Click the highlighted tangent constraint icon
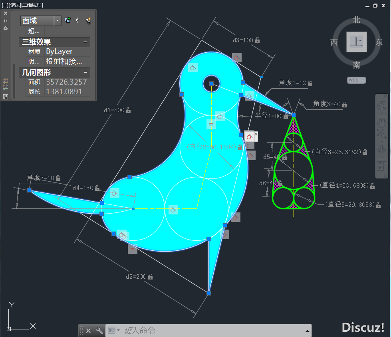 coord(249,137)
